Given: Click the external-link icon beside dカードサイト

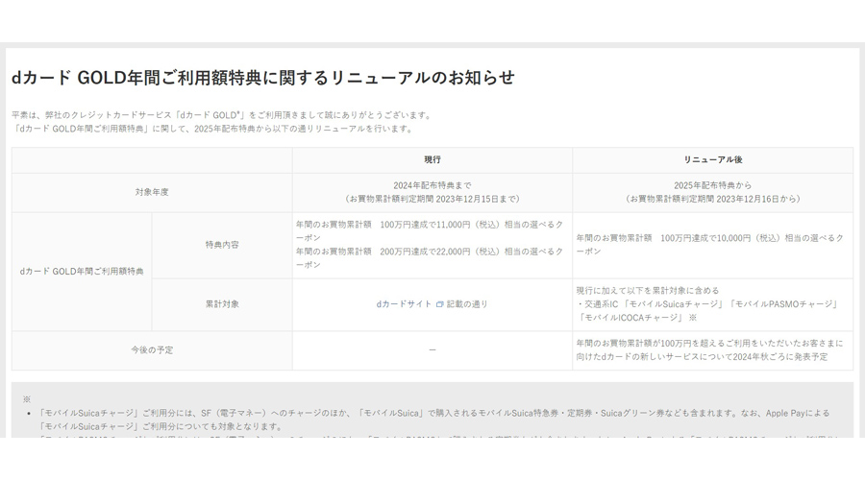Looking at the screenshot, I should [x=439, y=303].
